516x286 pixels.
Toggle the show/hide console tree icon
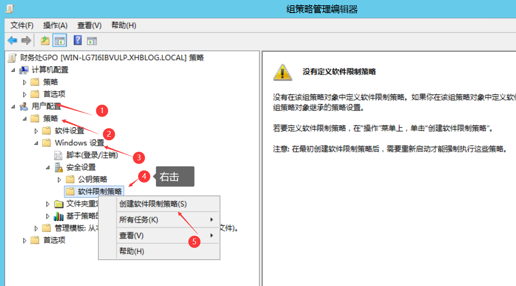pyautogui.click(x=60, y=41)
